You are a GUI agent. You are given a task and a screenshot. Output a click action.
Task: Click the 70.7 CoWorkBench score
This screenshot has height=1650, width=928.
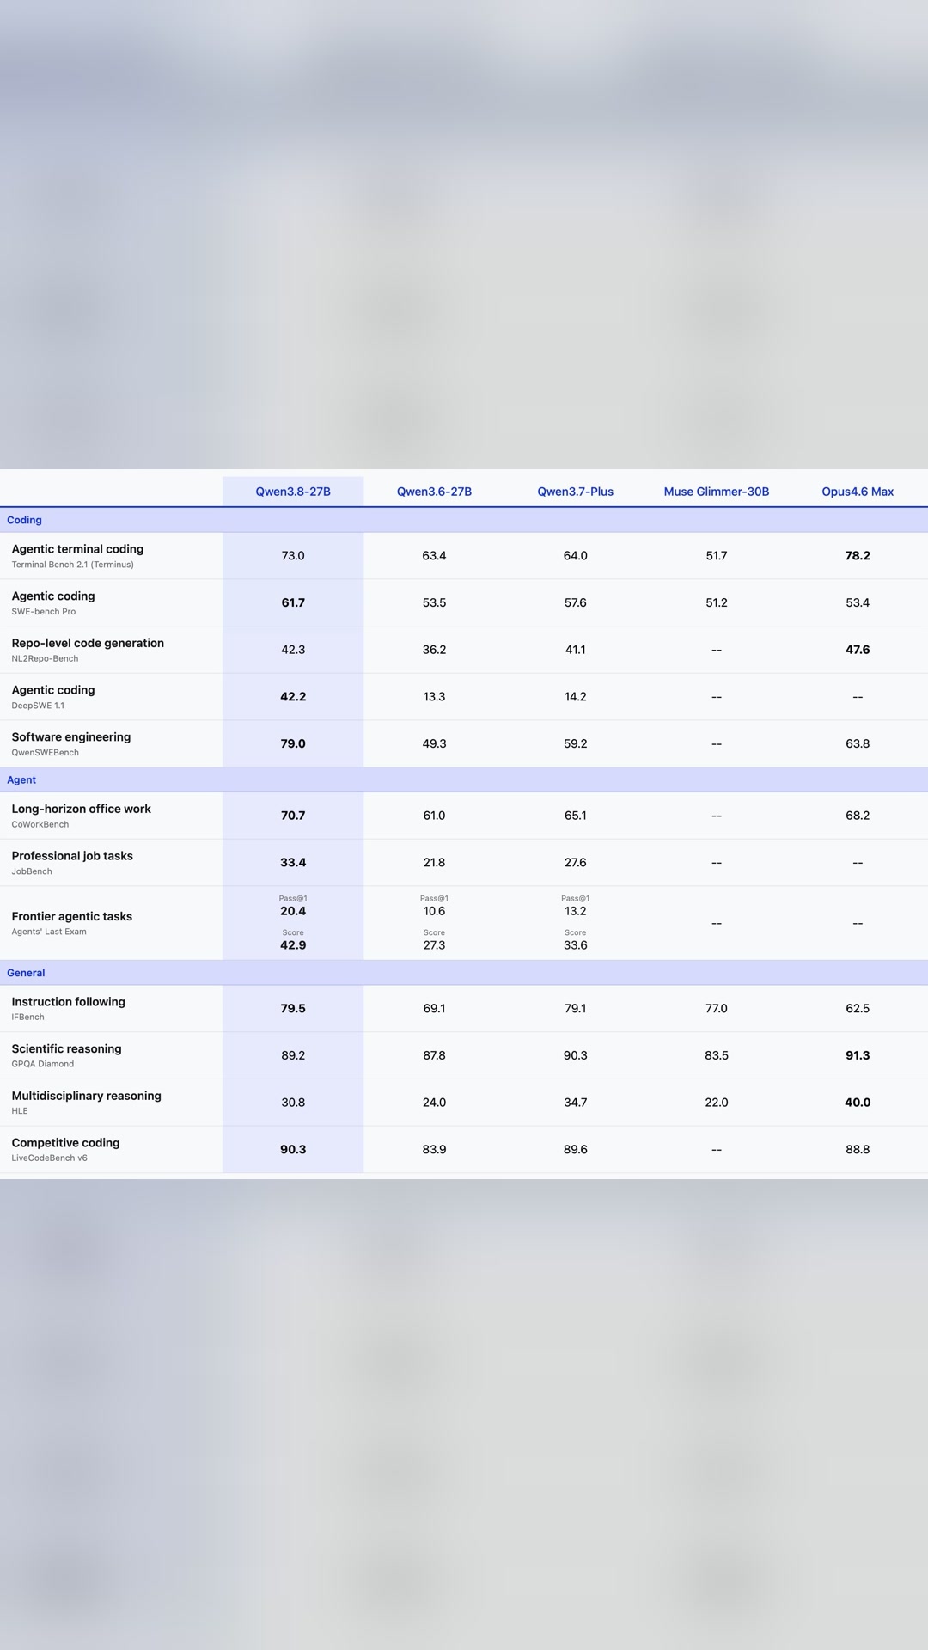point(293,816)
